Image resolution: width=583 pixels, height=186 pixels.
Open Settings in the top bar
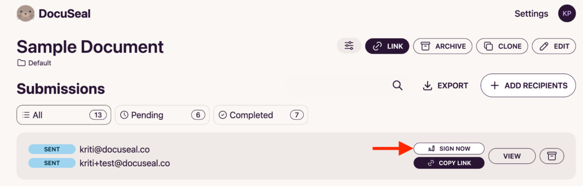[532, 14]
